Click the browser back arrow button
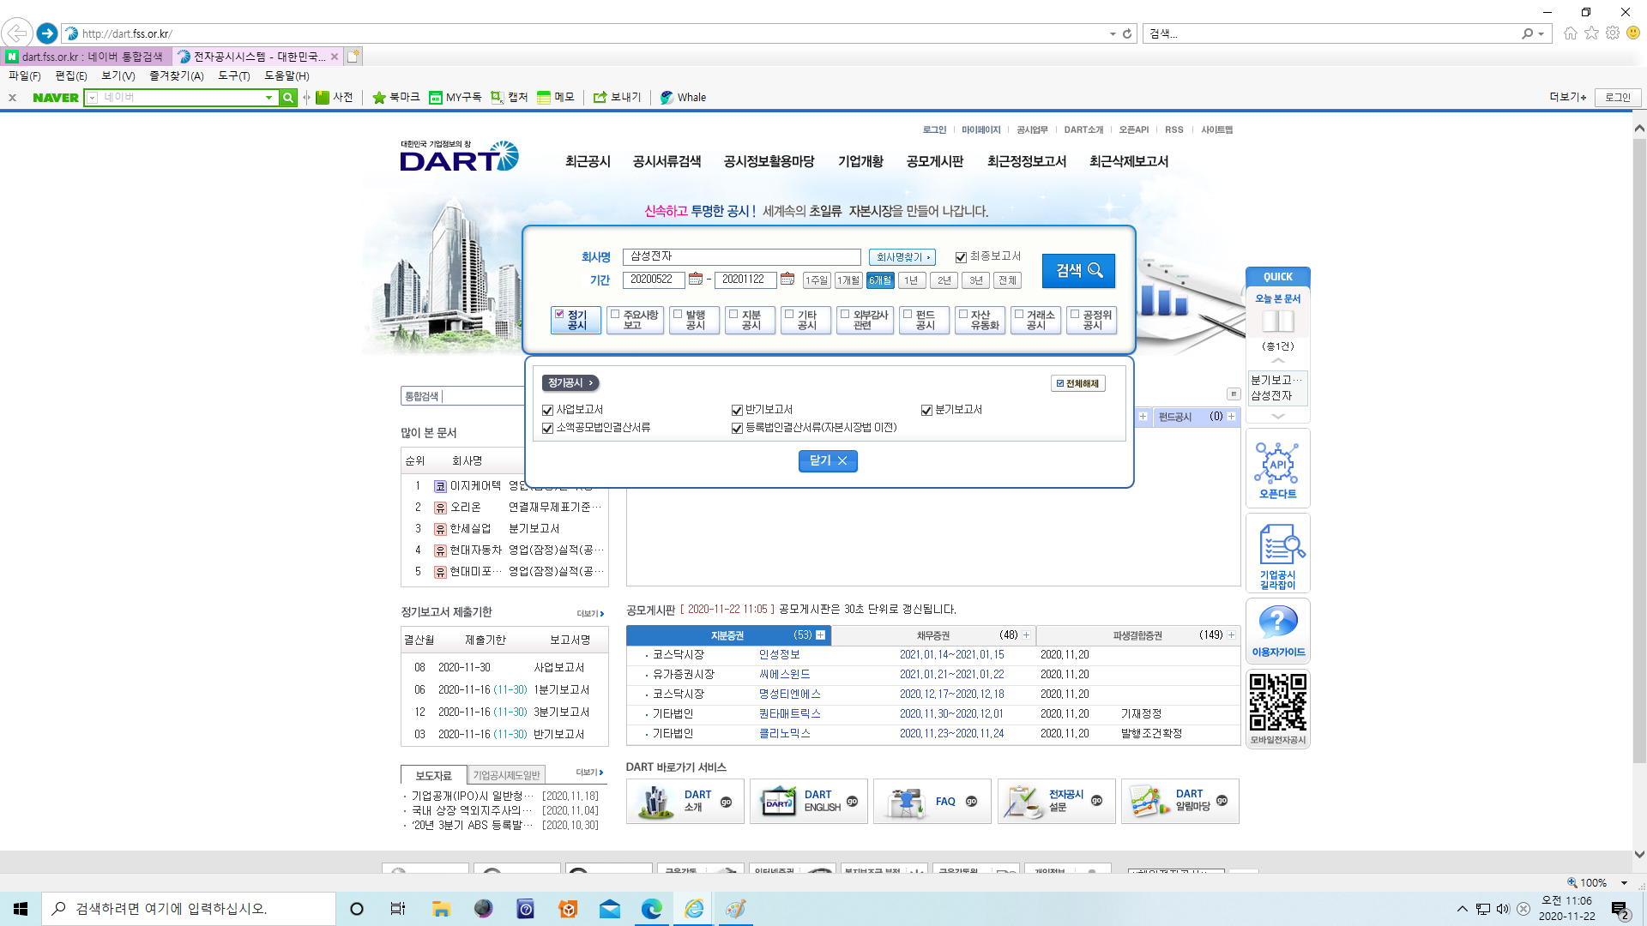 click(17, 33)
